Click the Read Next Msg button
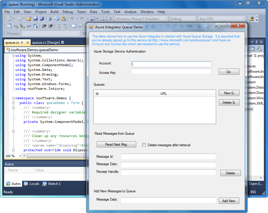This screenshot has height=213, width=268. point(116,144)
